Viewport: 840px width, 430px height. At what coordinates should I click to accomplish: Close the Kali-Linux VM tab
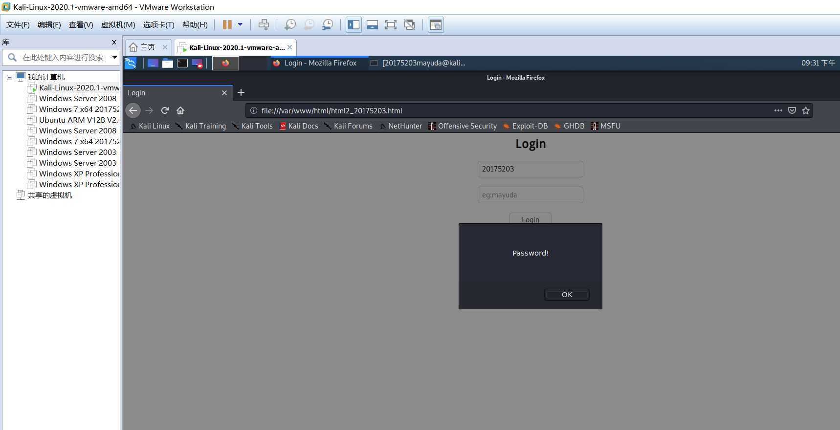coord(290,47)
